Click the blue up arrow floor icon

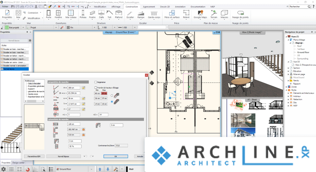pyautogui.click(x=100, y=169)
